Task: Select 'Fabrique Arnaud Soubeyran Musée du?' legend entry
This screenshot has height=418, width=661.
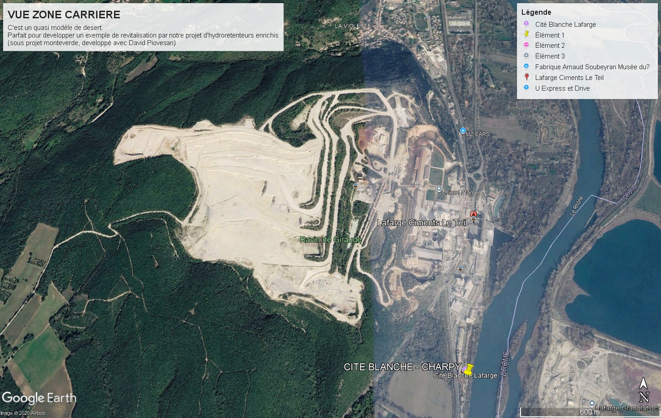Action: [592, 67]
